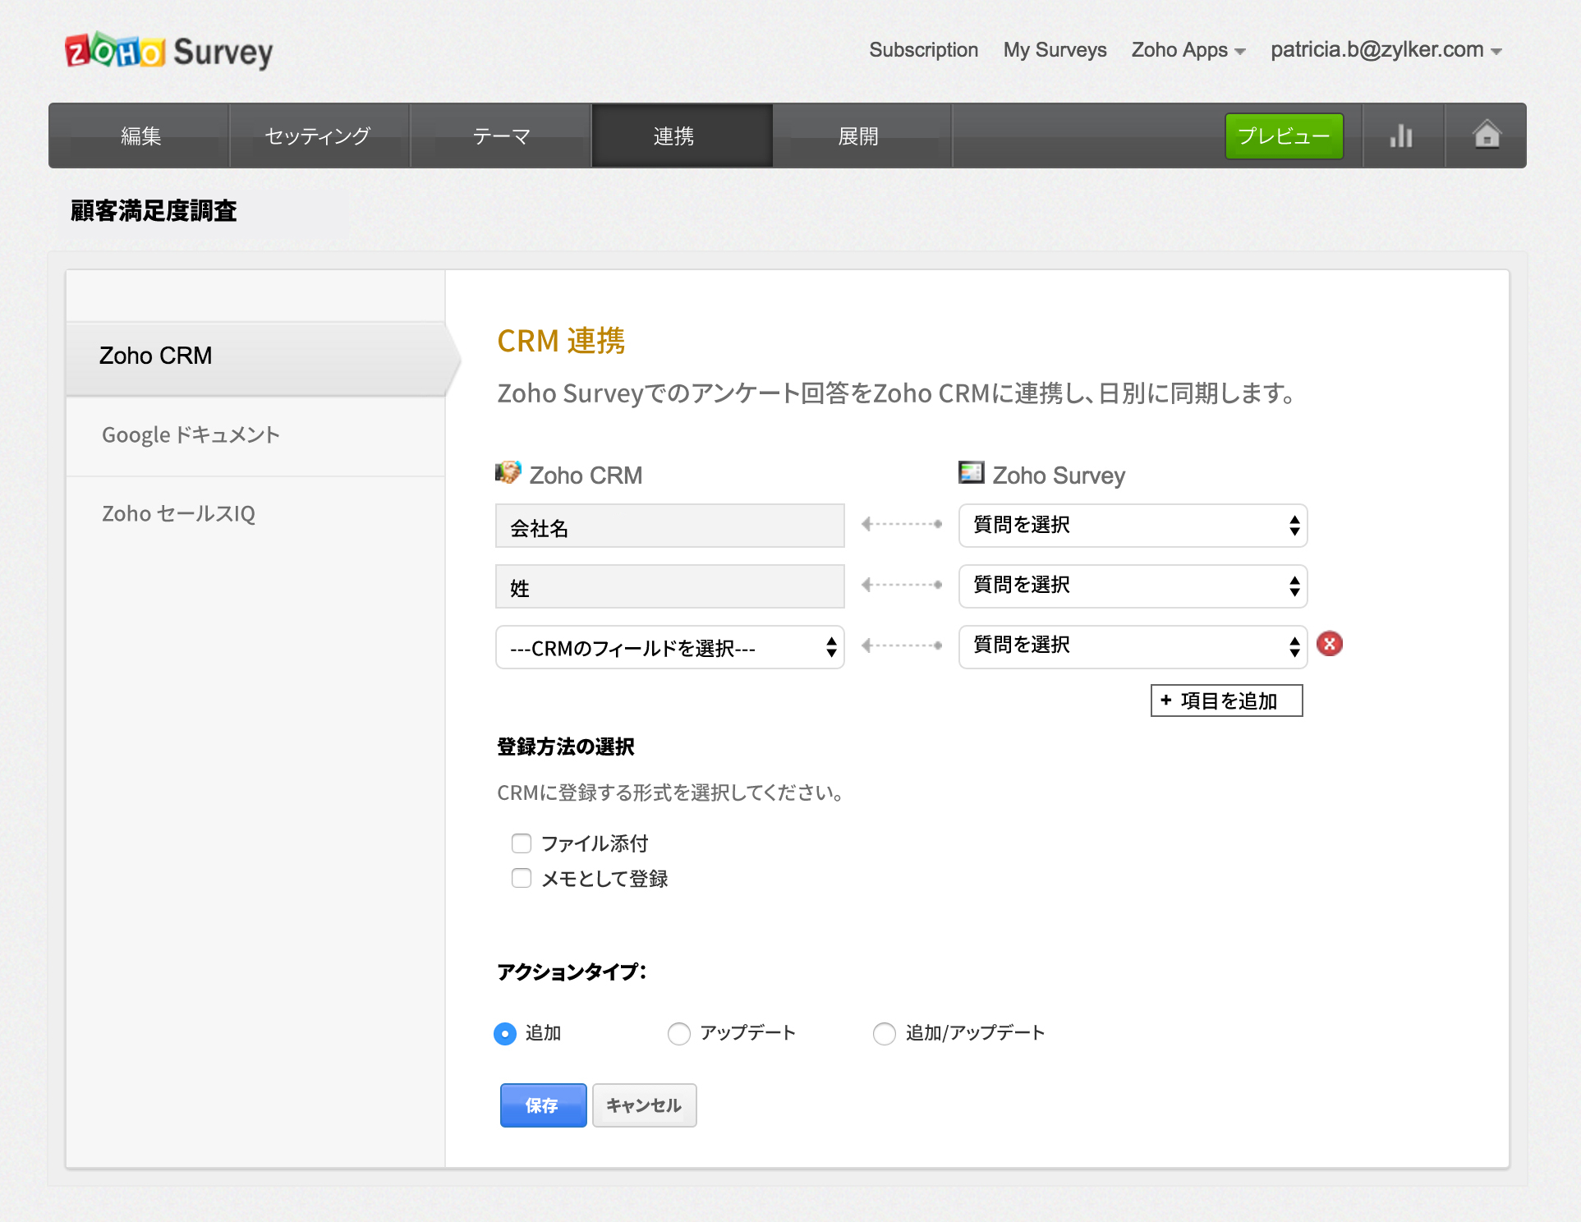Screen dimensions: 1581x1222
Task: Open the 質問を選択 dropdown for 姓
Action: coord(1133,586)
